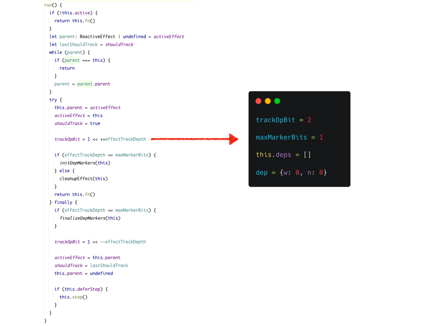Click the value 2 after trackOpBit in dark panel
435x326 pixels.
point(309,120)
